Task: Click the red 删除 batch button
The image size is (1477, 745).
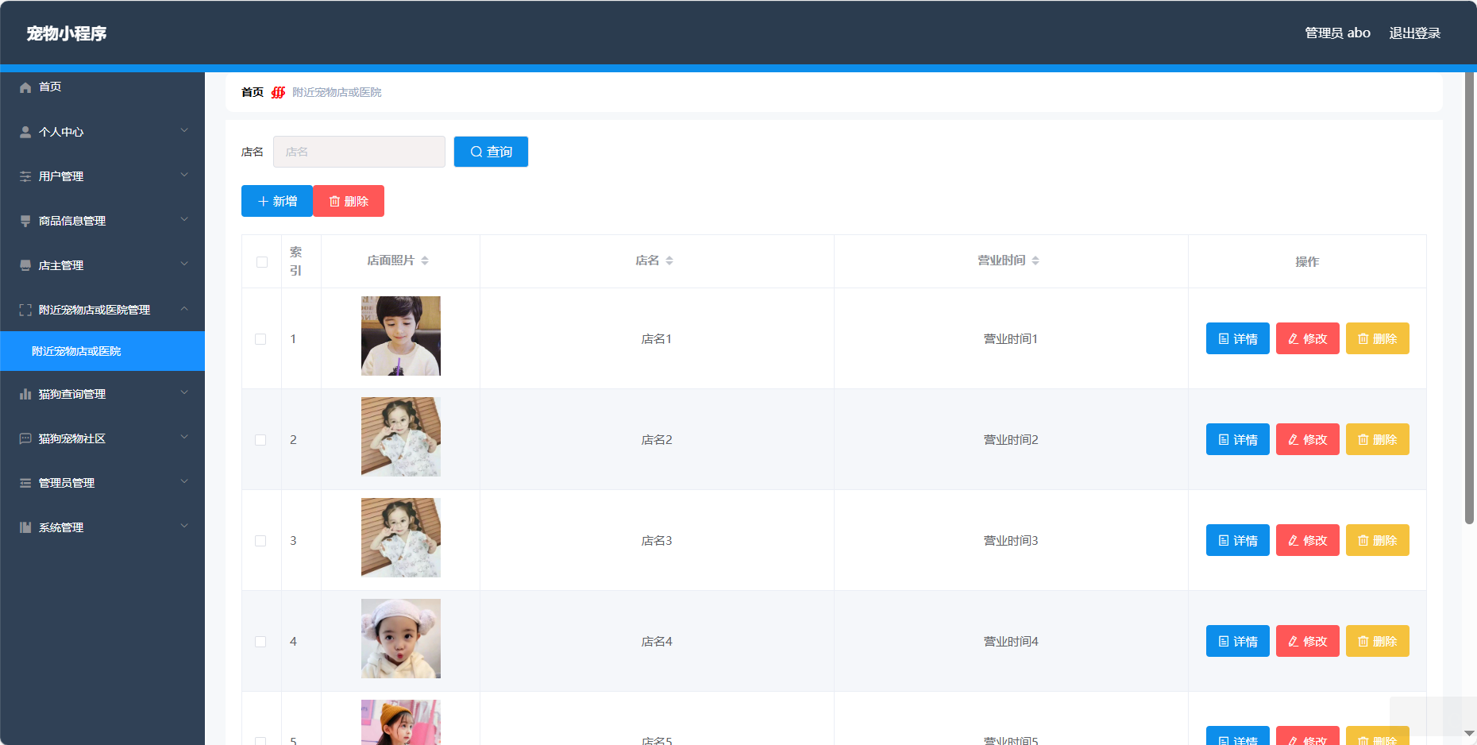Action: pos(349,201)
